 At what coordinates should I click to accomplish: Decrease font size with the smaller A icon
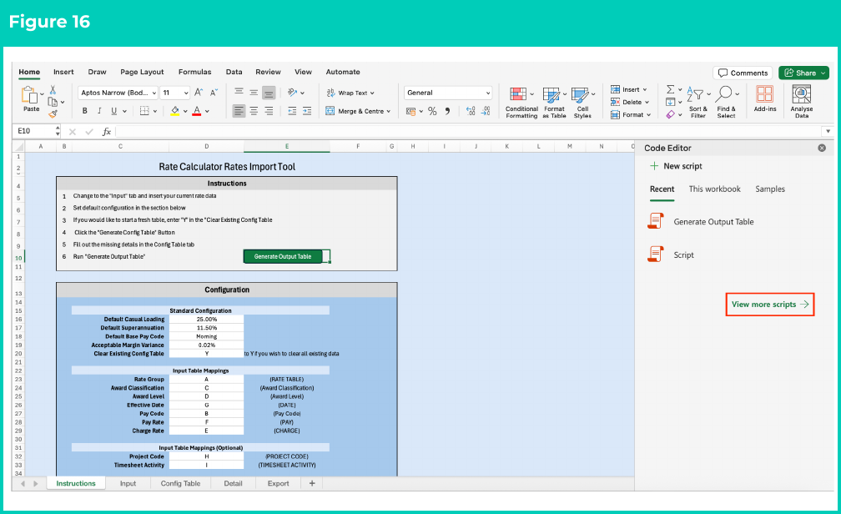(x=214, y=93)
